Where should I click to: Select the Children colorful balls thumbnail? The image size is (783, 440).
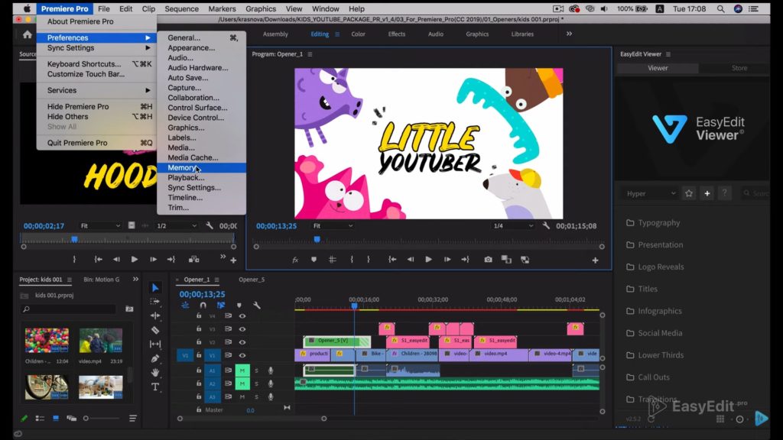point(47,341)
